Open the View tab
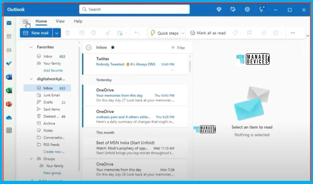The height and width of the screenshot is (184, 313). (x=60, y=21)
